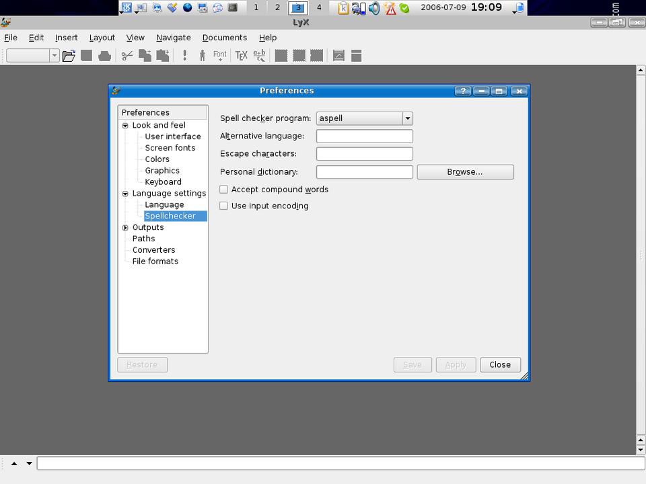The height and width of the screenshot is (484, 646).
Task: Click the Font style toolbar icon
Action: [x=220, y=56]
